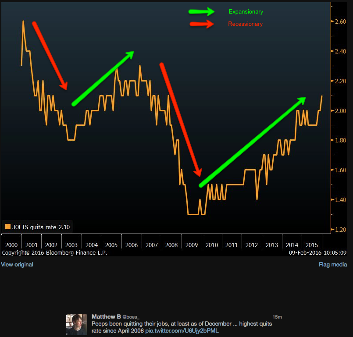The height and width of the screenshot is (337, 353).
Task: Click the @boes_ handle
Action: click(131, 317)
